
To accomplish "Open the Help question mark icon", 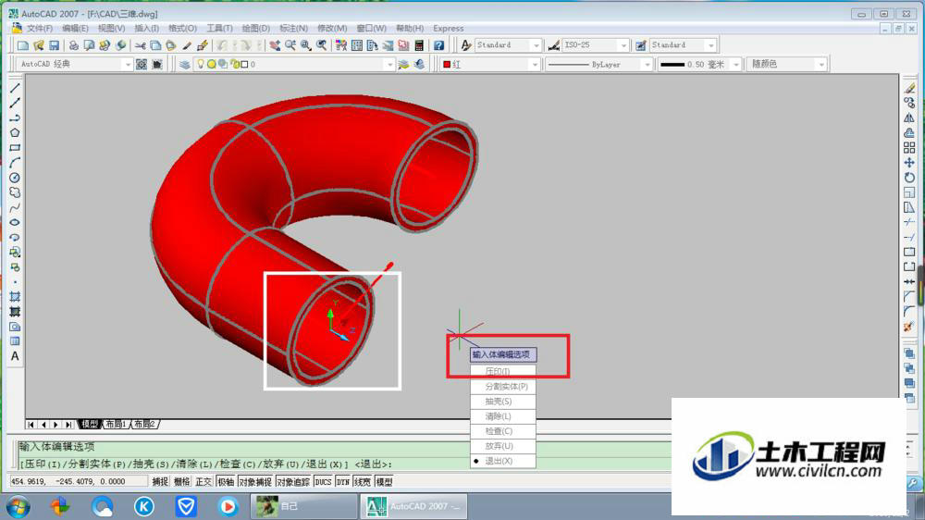I will [438, 45].
